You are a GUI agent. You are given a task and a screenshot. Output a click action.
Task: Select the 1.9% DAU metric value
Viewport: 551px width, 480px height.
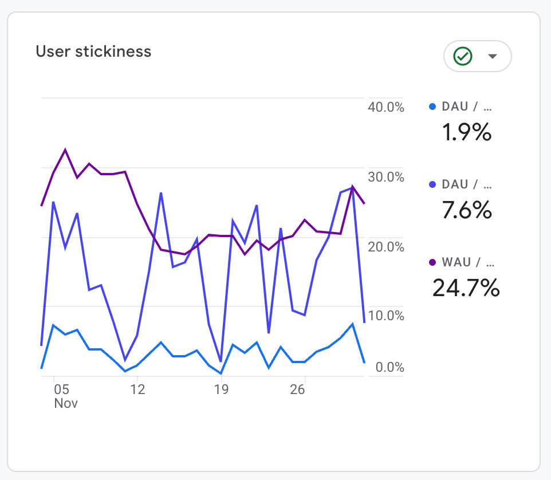point(466,133)
